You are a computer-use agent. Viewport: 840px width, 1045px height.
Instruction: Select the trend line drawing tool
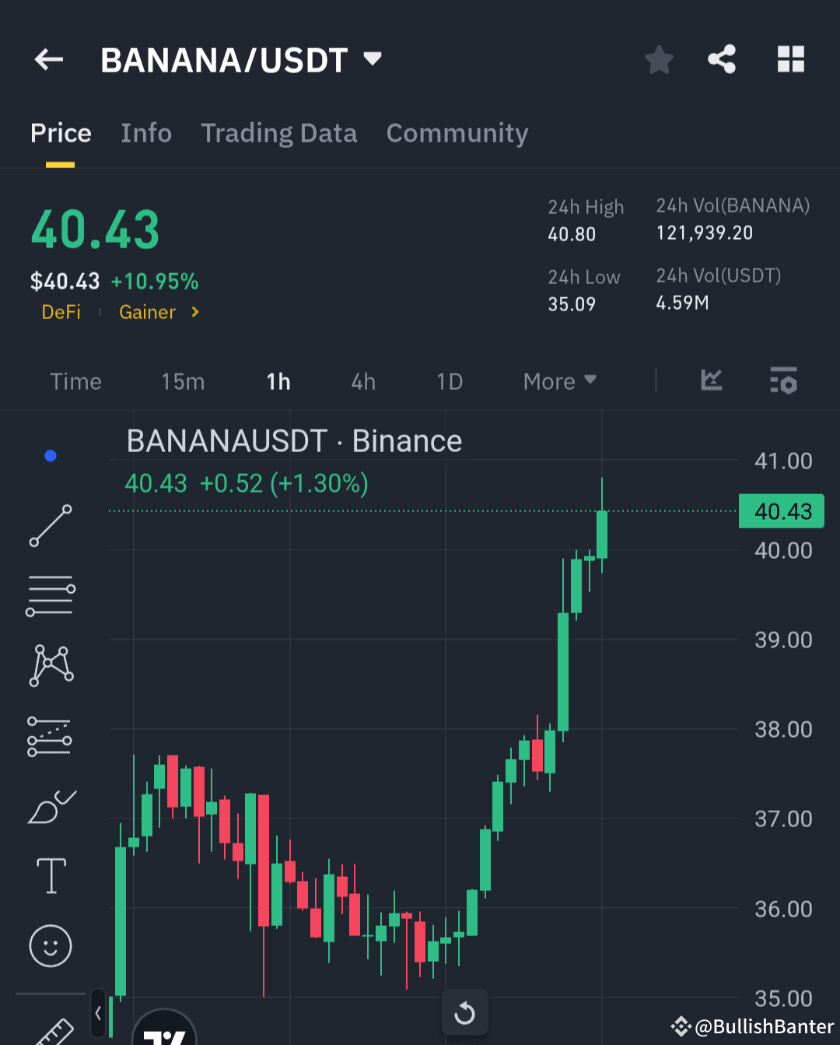(50, 526)
